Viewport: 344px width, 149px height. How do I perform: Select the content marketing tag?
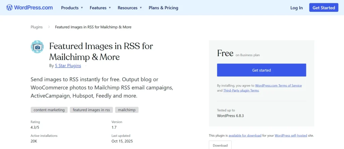49,110
